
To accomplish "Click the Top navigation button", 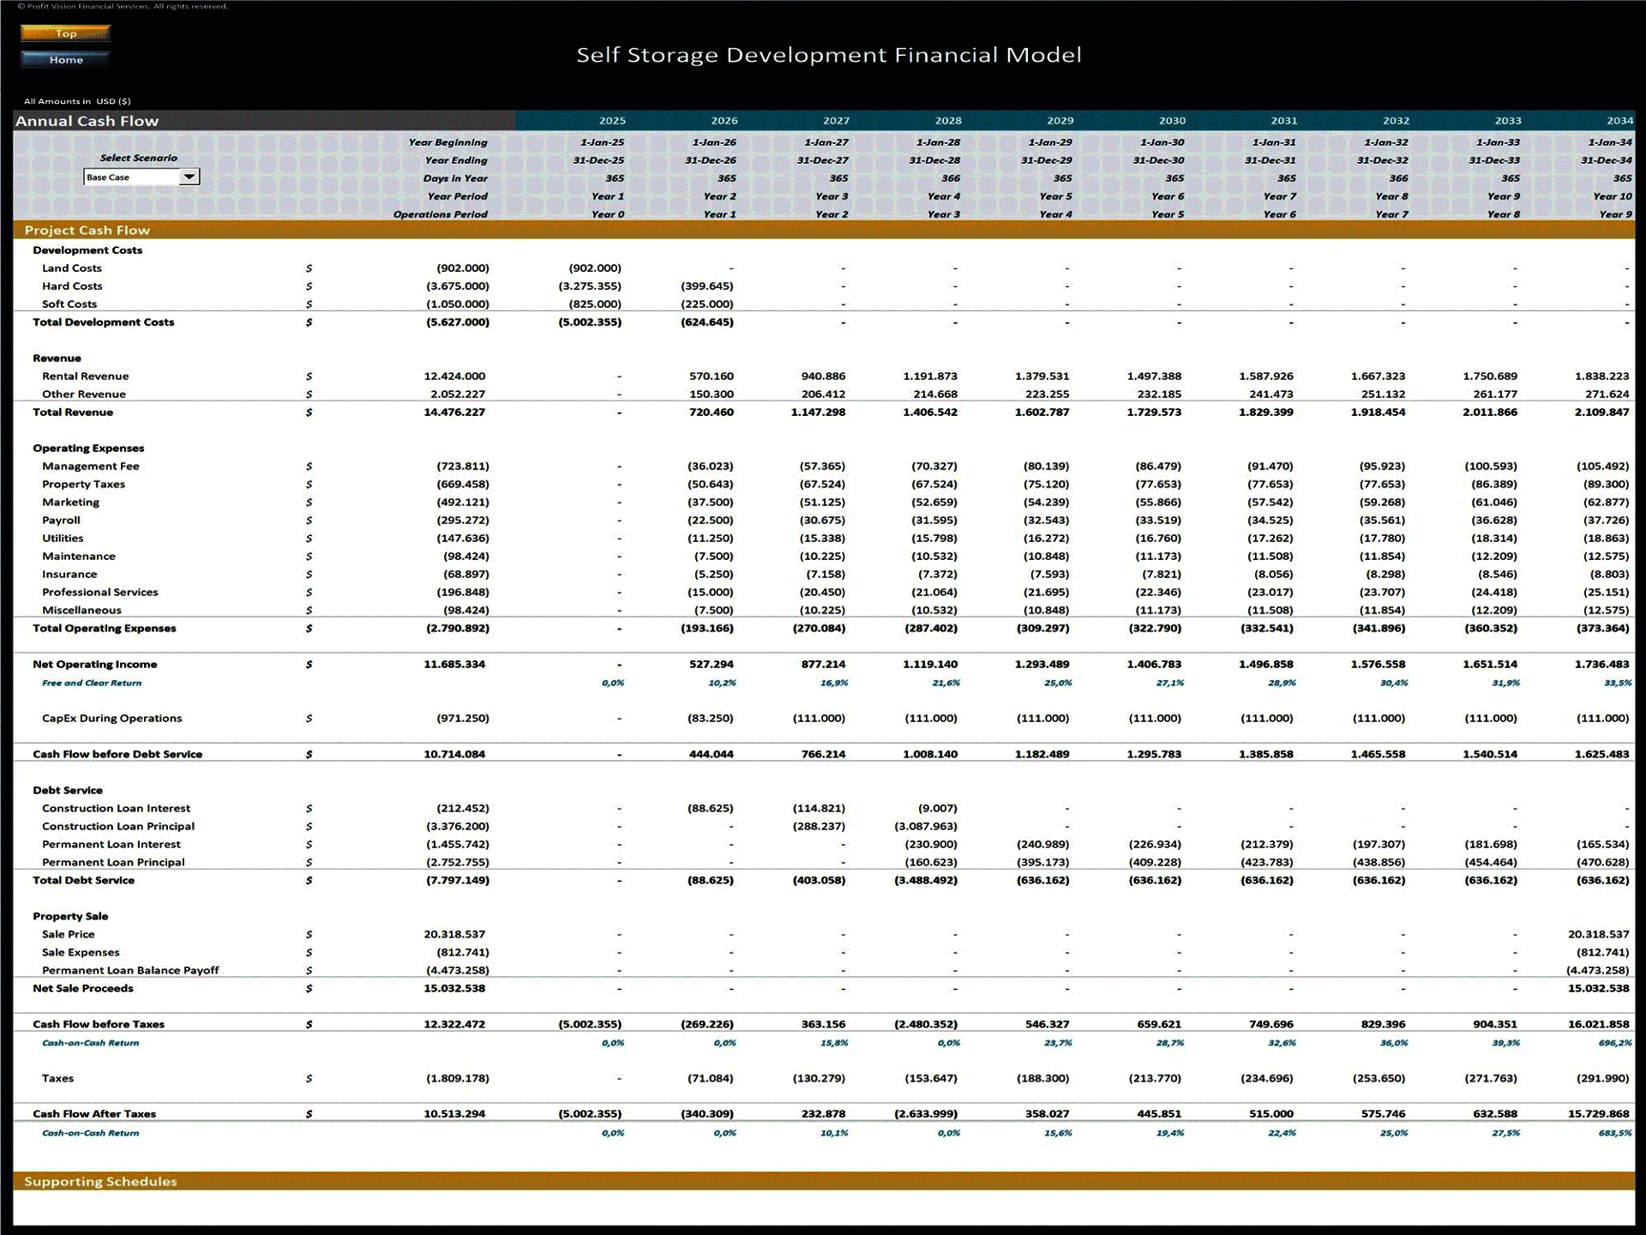I will tap(65, 33).
